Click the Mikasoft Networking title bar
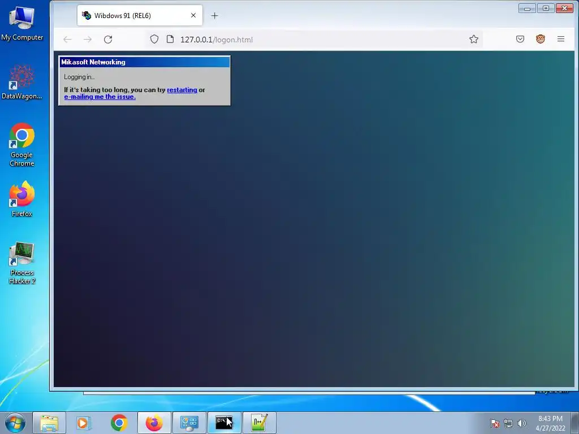The width and height of the screenshot is (579, 434). (144, 62)
